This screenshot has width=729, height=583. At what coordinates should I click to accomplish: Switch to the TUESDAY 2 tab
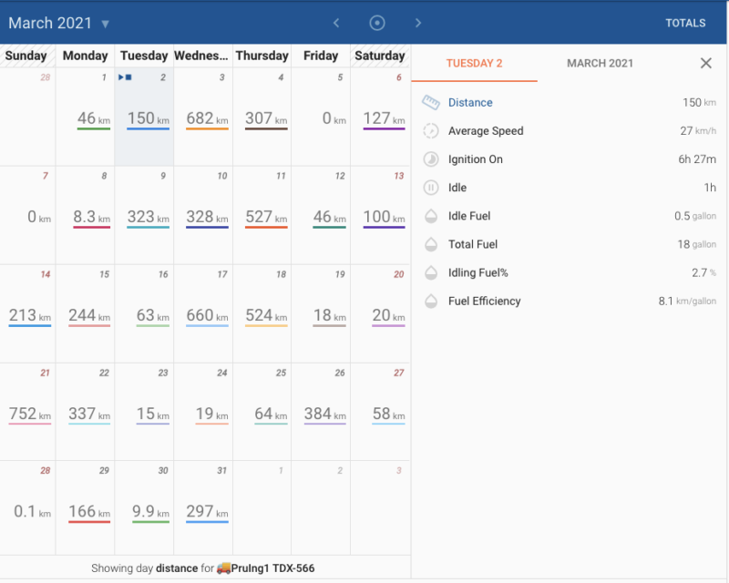pos(474,64)
